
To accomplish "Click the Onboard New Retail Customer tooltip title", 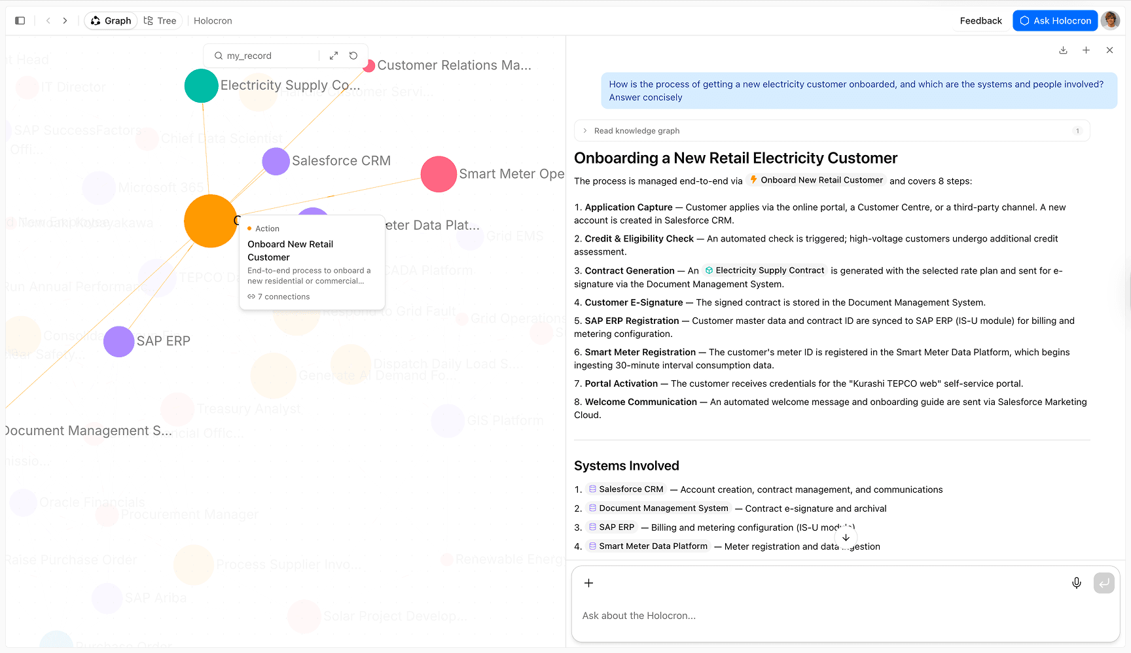I will pyautogui.click(x=291, y=251).
